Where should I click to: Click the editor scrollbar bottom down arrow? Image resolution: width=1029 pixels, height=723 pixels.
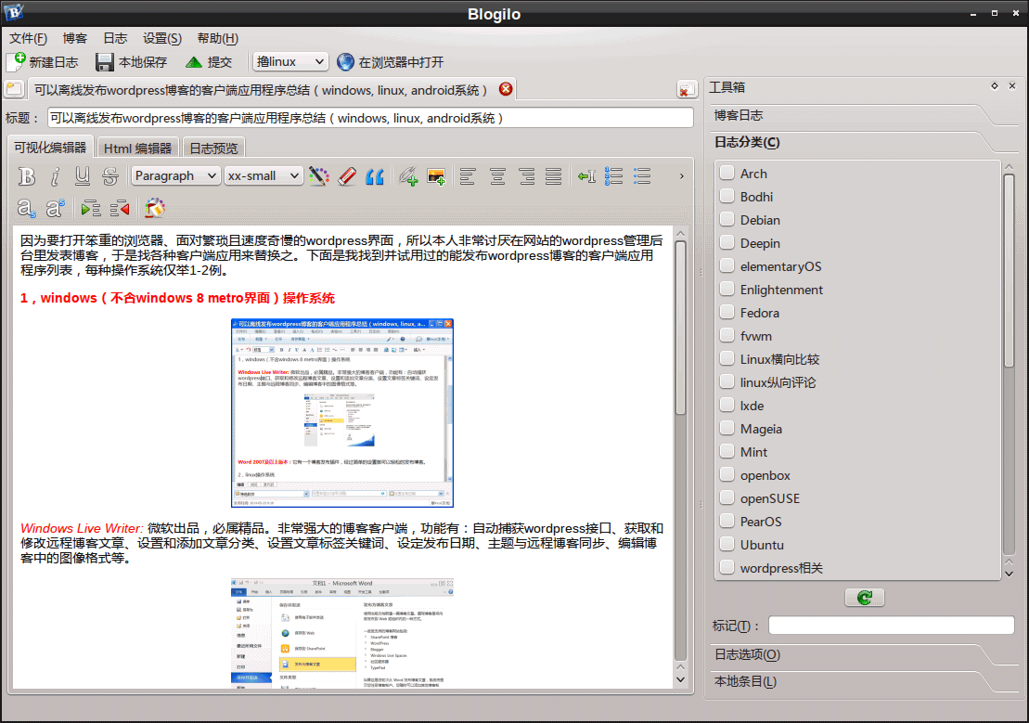click(x=680, y=680)
